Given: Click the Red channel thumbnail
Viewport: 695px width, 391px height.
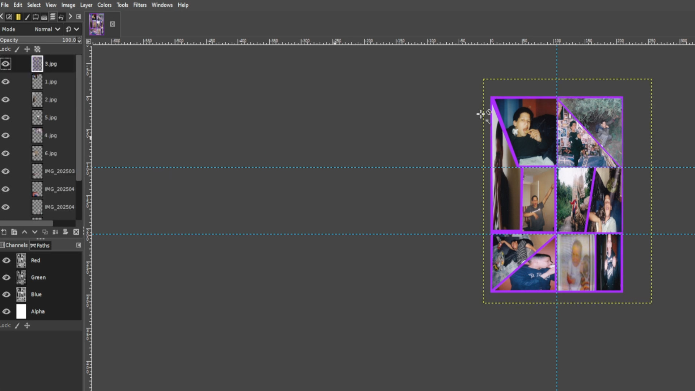Looking at the screenshot, I should 21,261.
